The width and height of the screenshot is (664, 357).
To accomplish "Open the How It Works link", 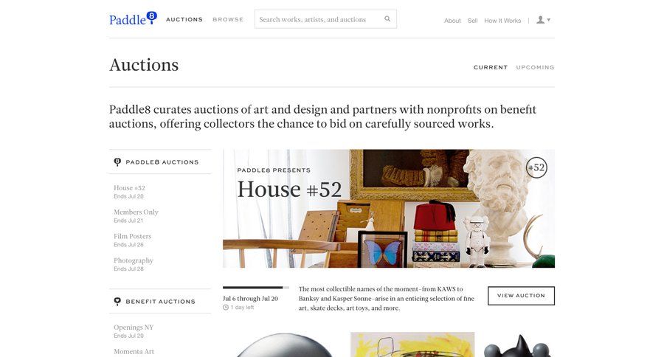I will click(502, 21).
